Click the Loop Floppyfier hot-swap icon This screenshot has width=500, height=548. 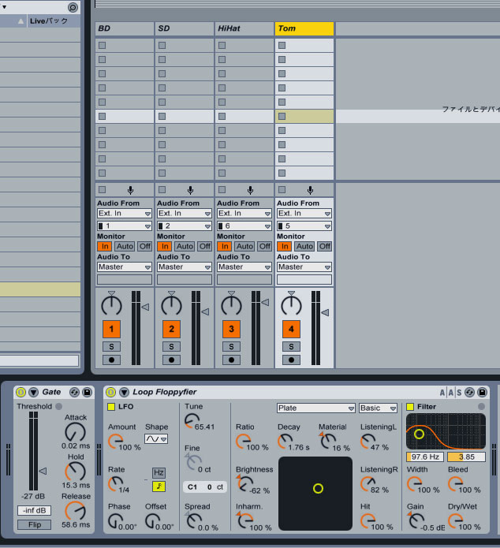(469, 393)
